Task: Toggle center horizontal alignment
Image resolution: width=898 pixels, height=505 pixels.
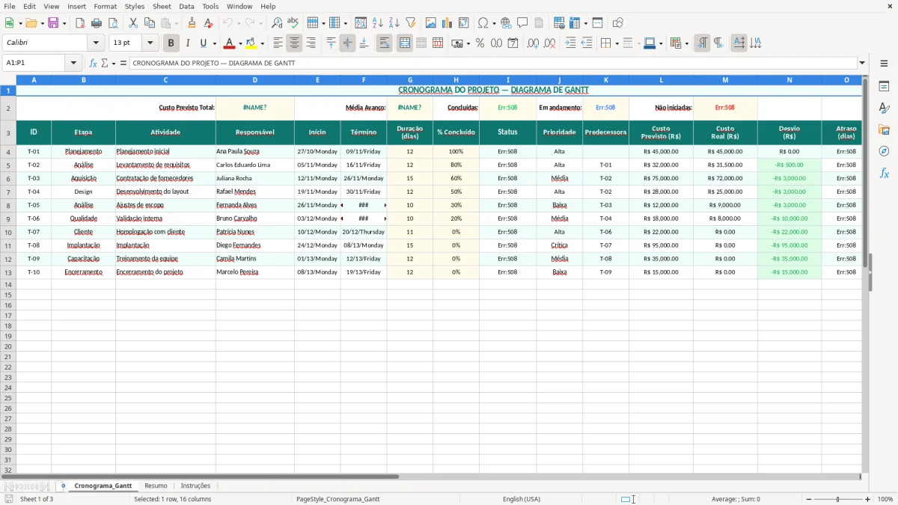Action: point(294,43)
